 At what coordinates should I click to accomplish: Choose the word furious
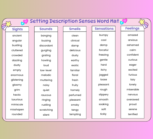tap(133, 75)
